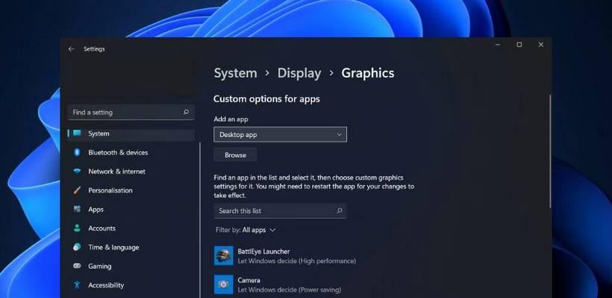
Task: Click the Bluetooth & devices icon
Action: click(x=77, y=152)
